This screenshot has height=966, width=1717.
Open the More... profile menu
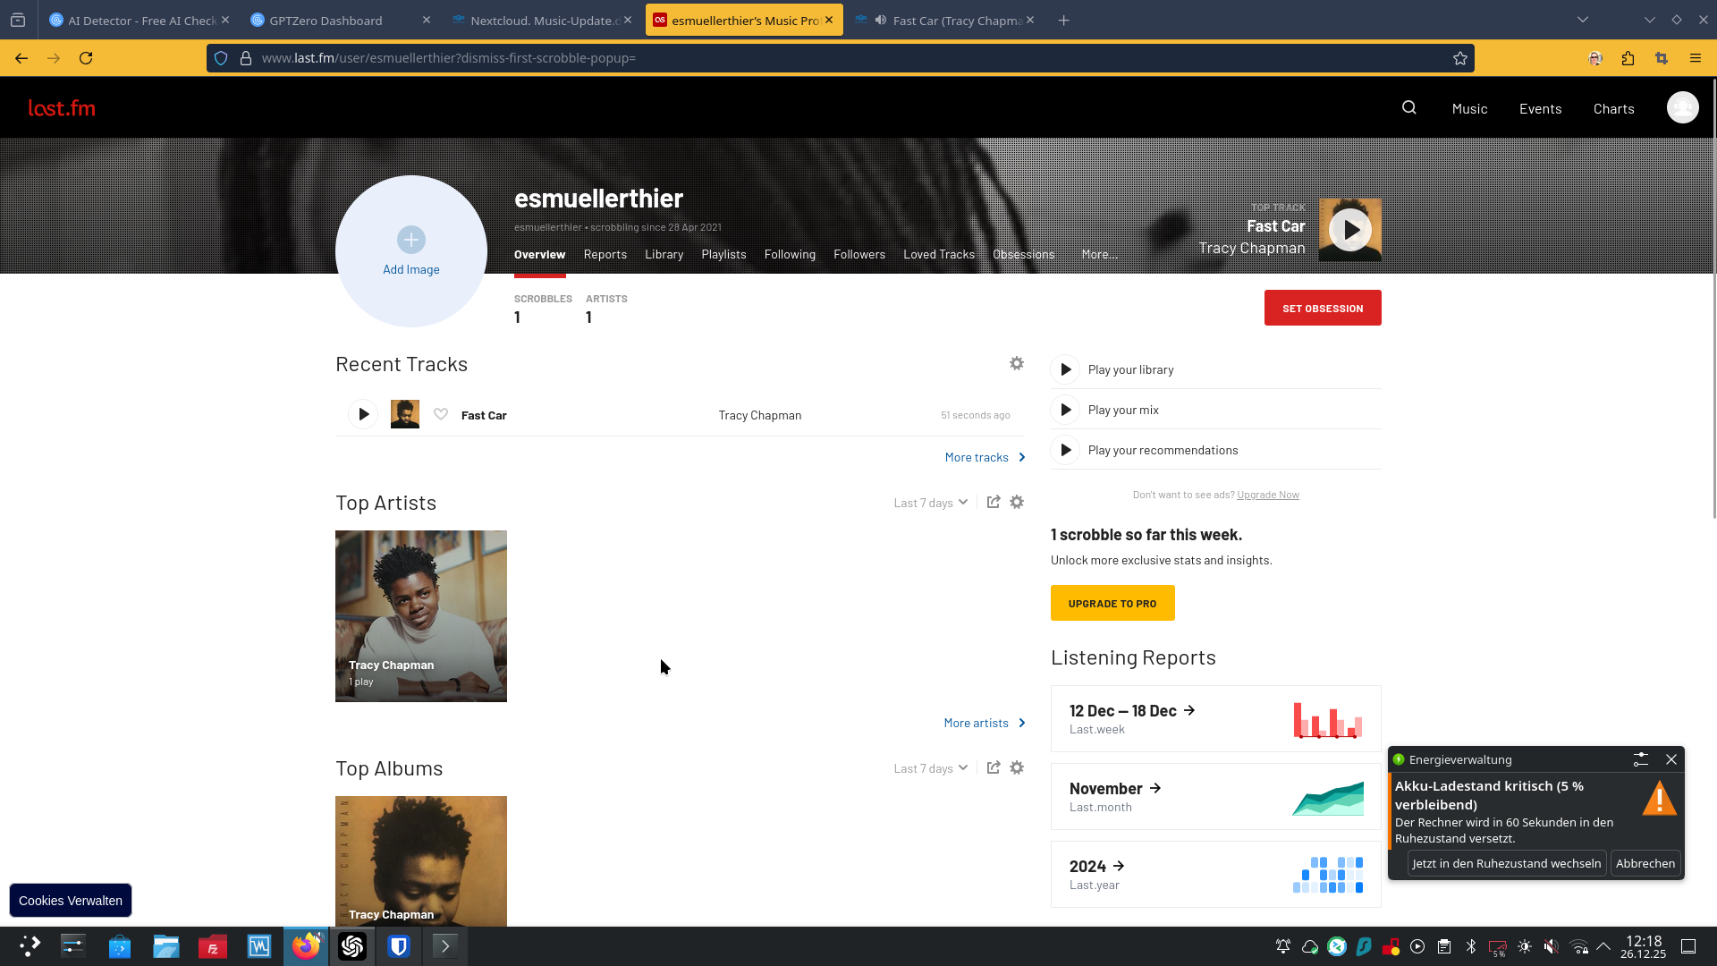[1099, 255]
